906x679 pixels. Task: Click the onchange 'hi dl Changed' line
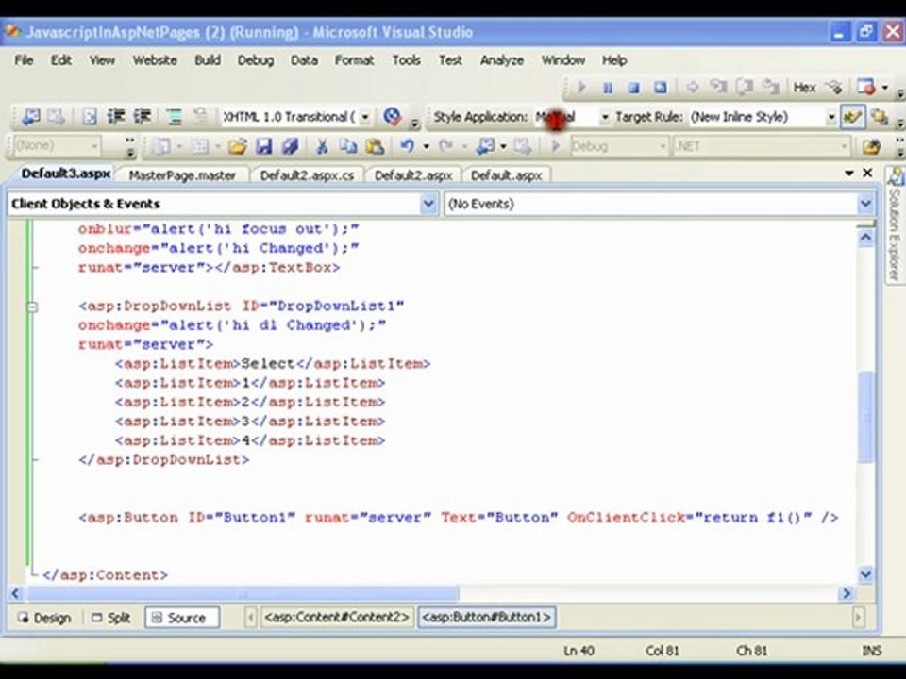pyautogui.click(x=232, y=325)
